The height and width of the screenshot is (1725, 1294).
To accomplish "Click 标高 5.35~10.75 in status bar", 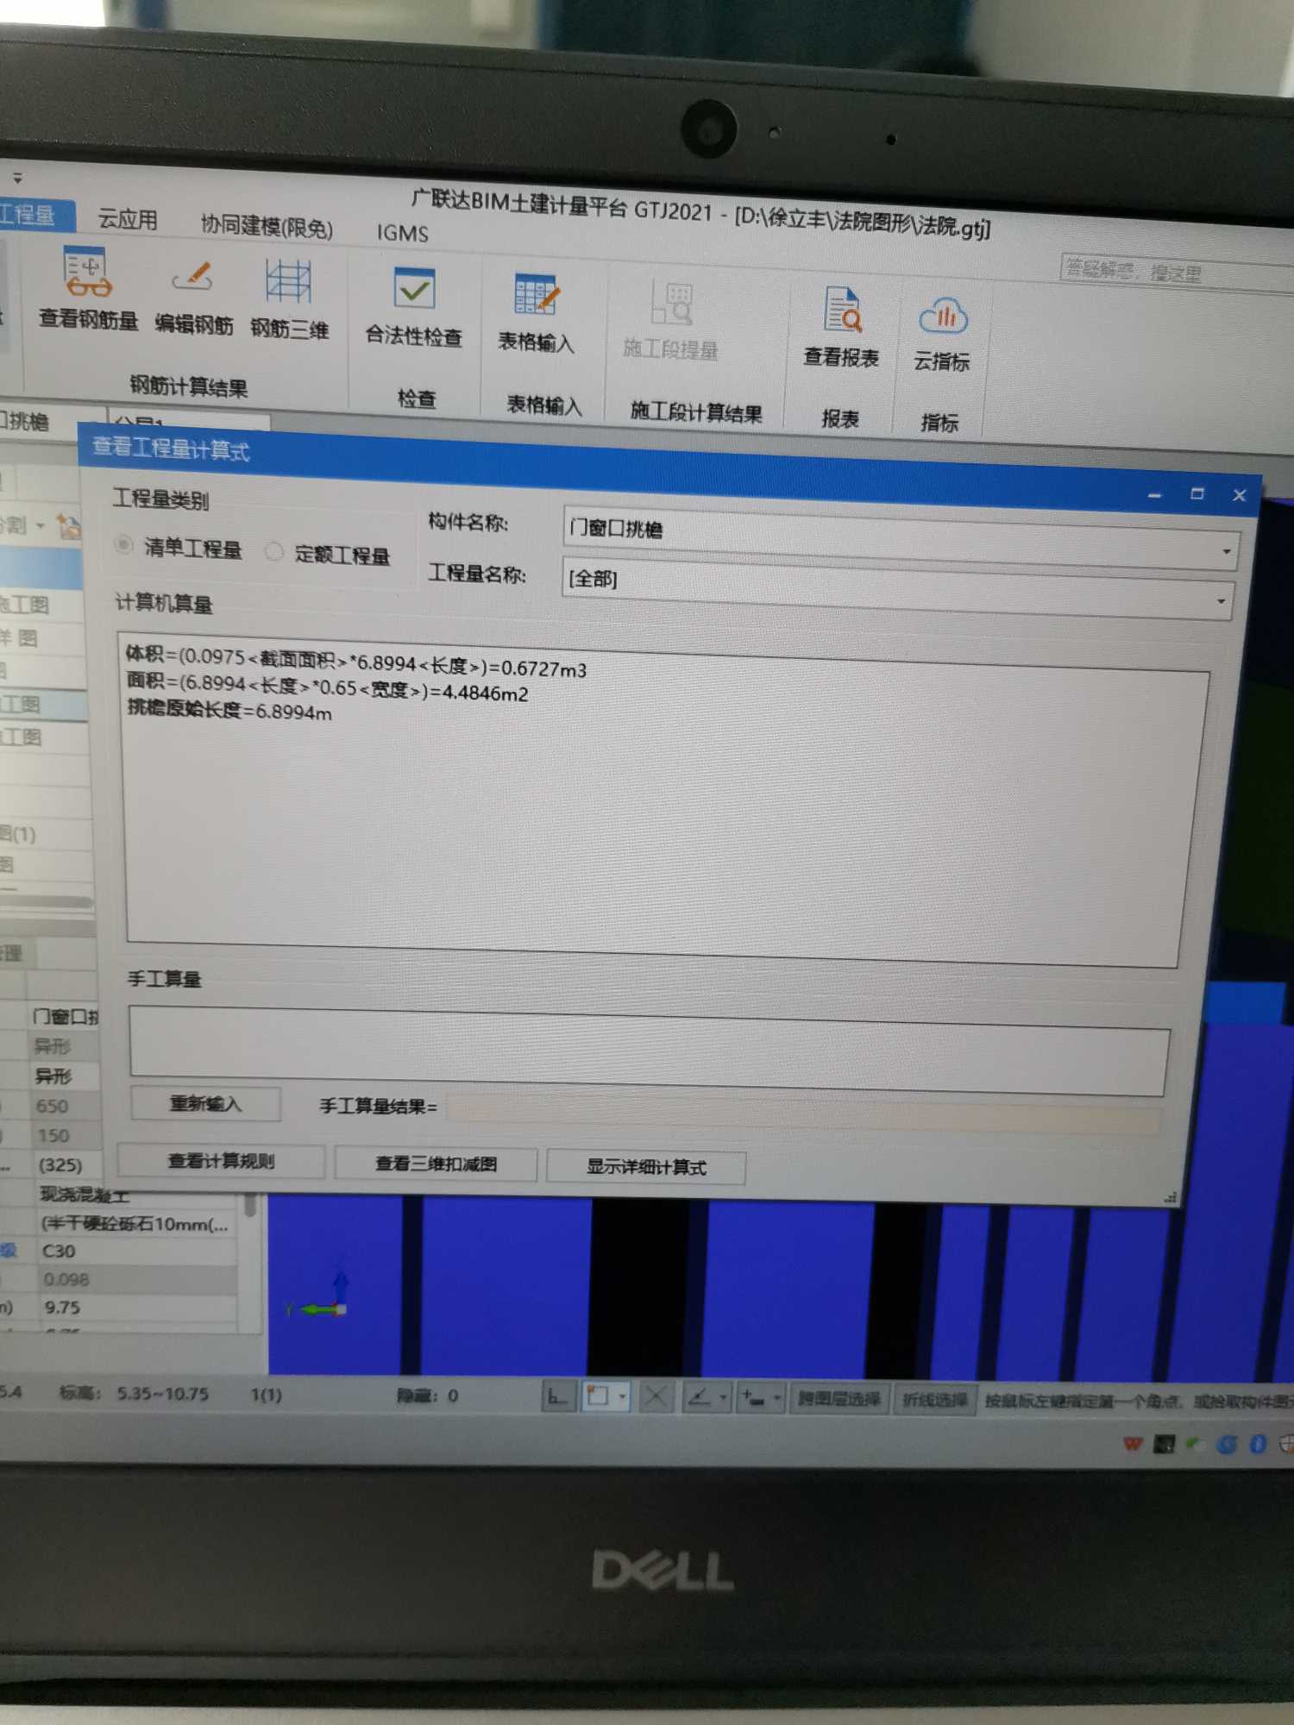I will click(x=134, y=1394).
